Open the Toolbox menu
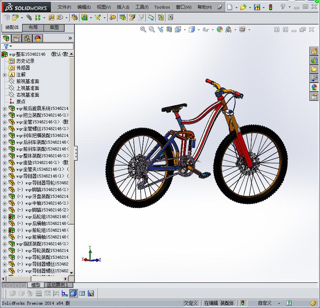This screenshot has width=320, height=308. pos(162,7)
